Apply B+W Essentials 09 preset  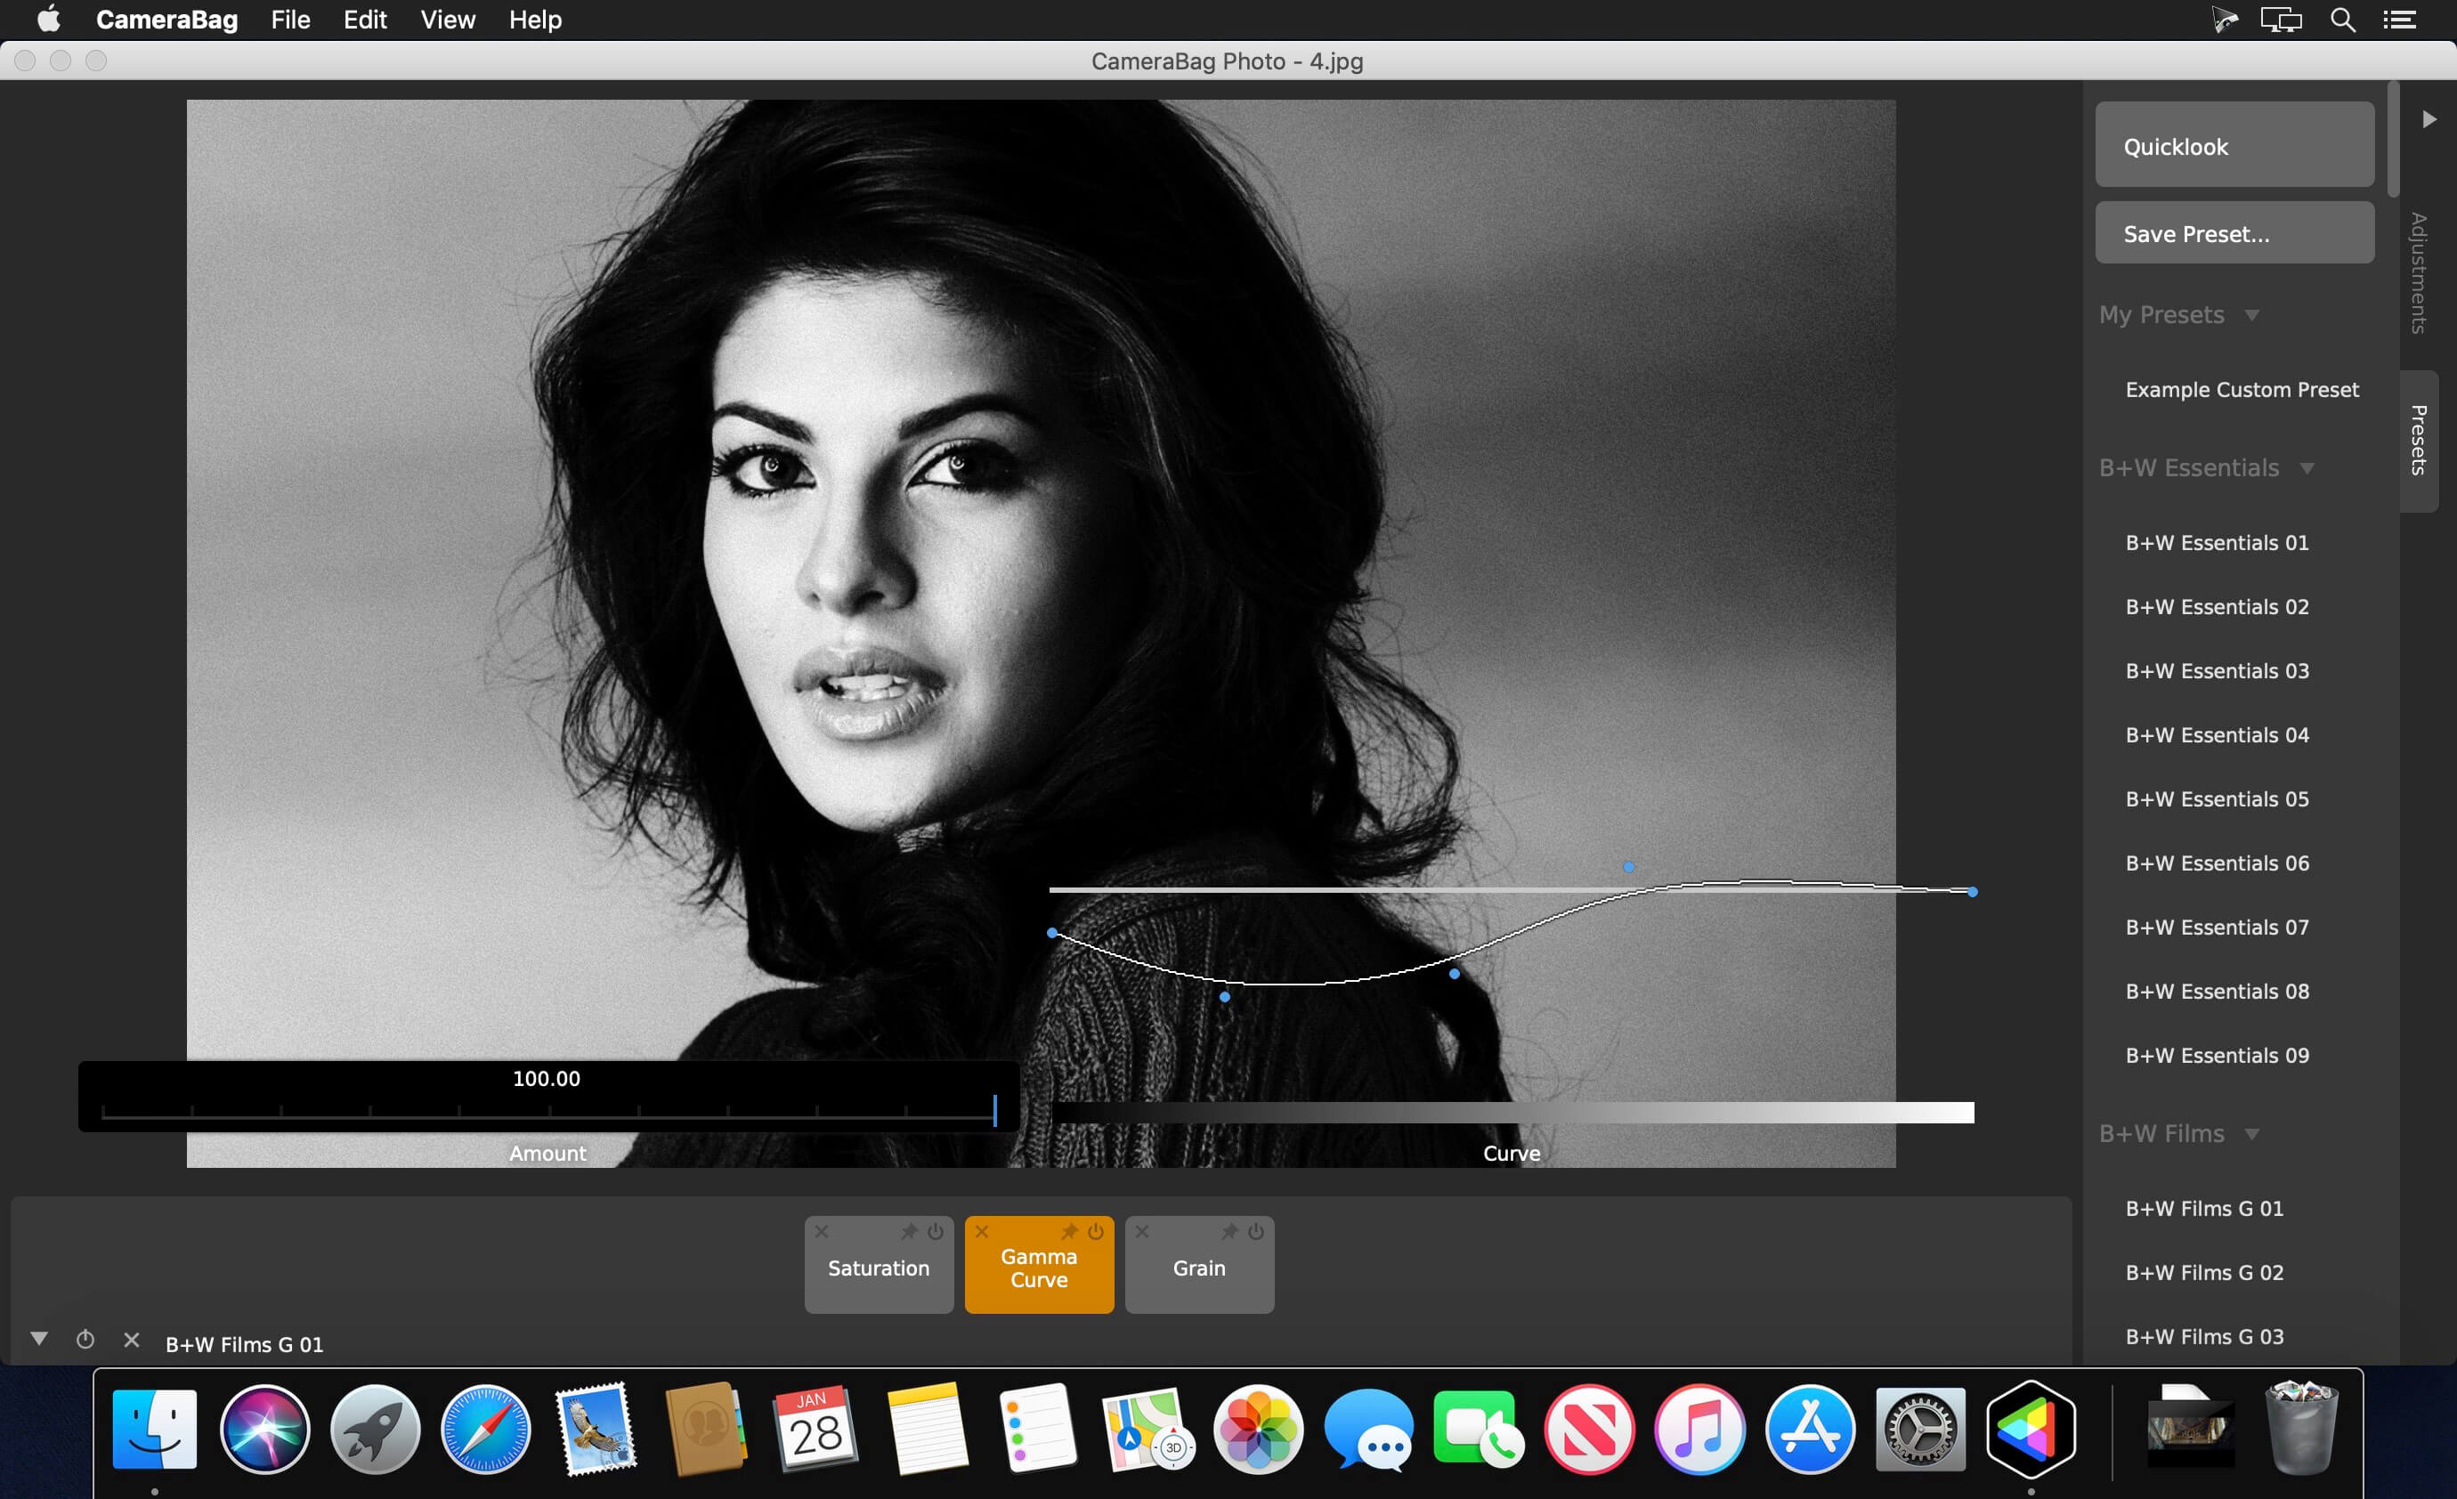(2217, 1055)
